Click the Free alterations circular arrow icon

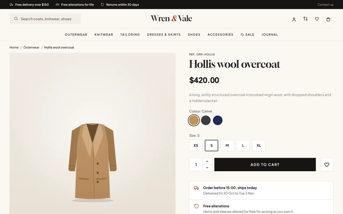coord(196,206)
